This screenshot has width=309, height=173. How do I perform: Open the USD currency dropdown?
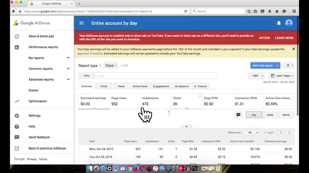(257, 76)
